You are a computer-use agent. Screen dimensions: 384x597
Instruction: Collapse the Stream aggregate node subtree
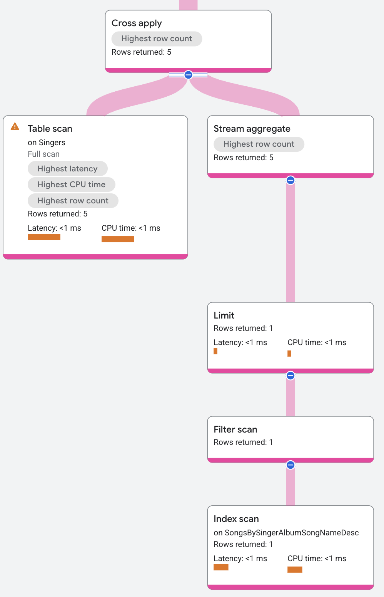tap(291, 180)
